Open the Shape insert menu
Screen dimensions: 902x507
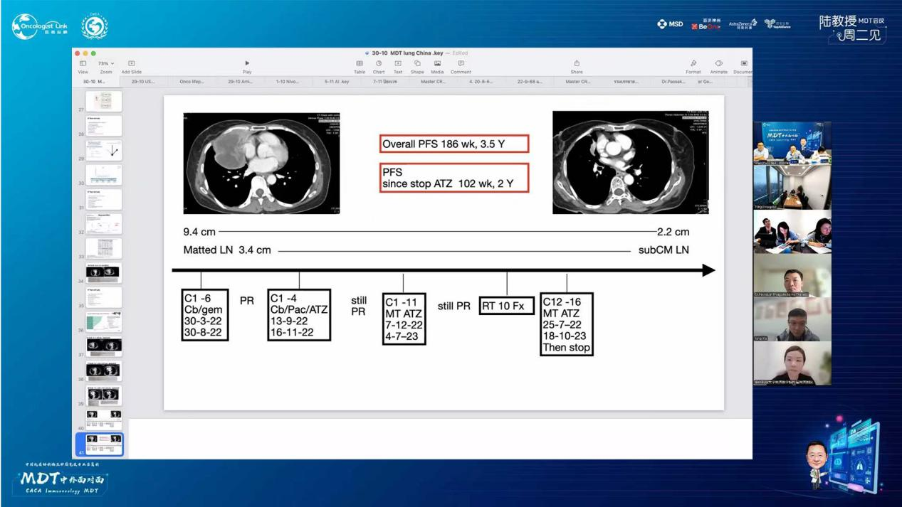tap(417, 64)
